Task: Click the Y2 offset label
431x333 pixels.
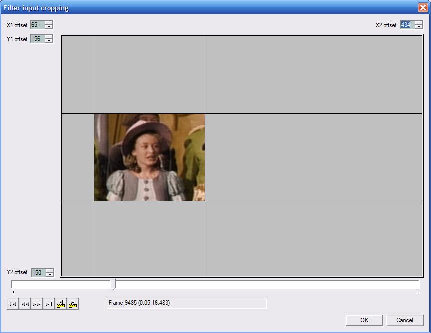Action: click(x=17, y=272)
